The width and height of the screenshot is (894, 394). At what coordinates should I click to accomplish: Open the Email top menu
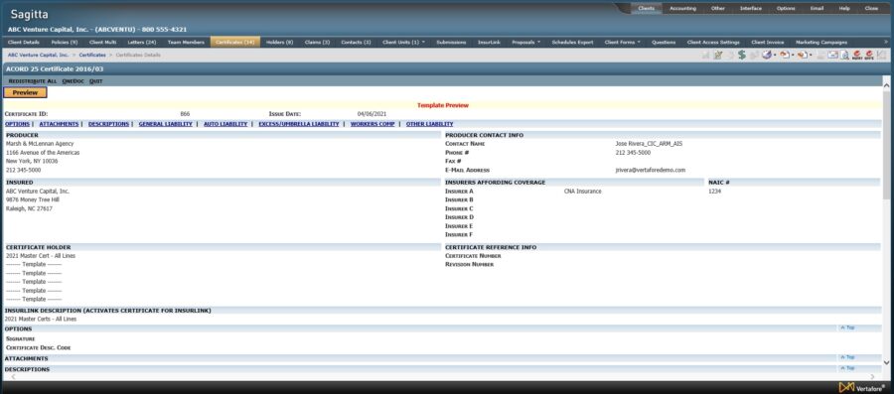click(x=817, y=9)
